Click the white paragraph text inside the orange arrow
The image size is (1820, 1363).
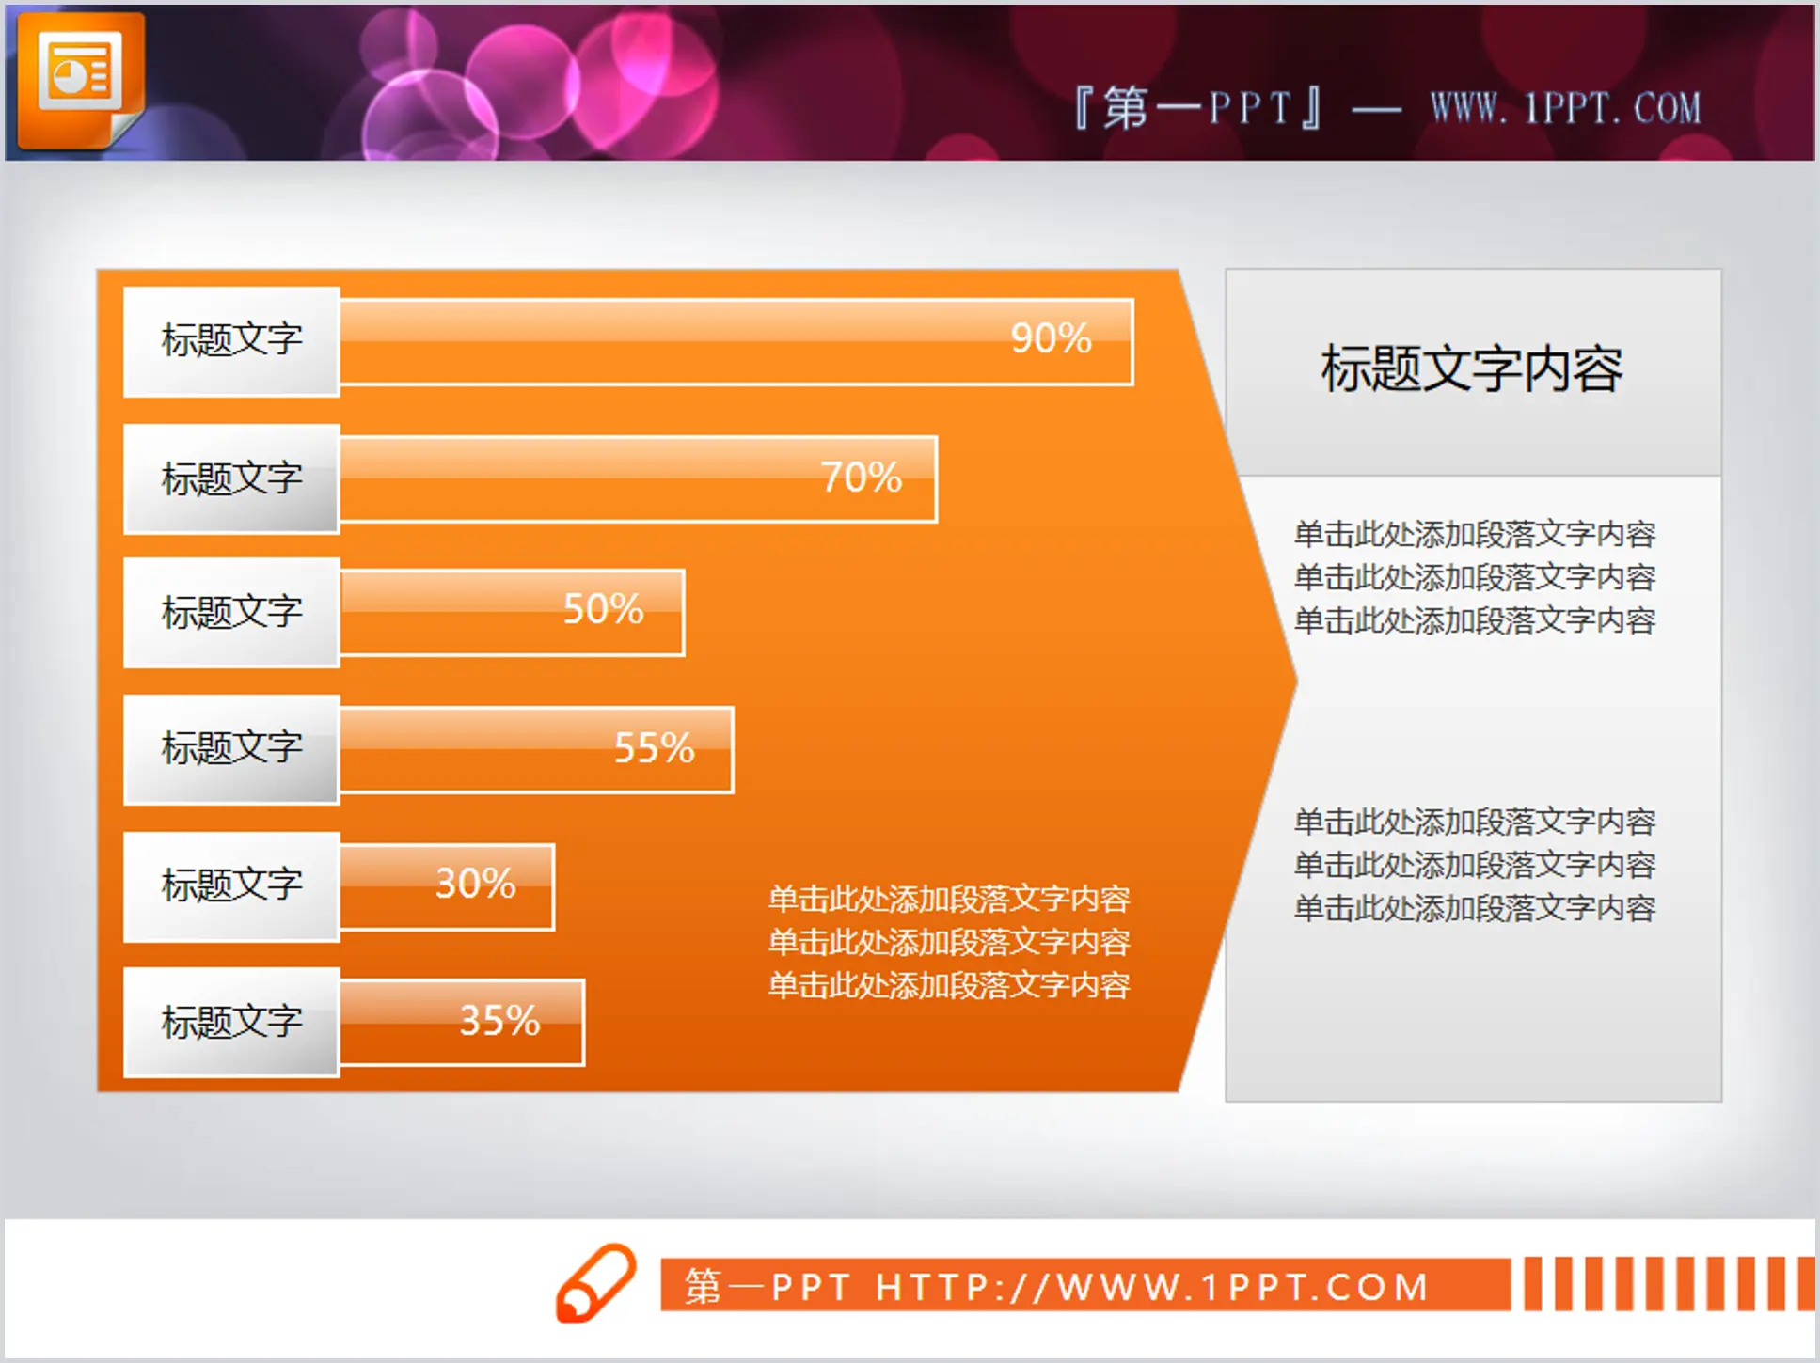pos(948,942)
